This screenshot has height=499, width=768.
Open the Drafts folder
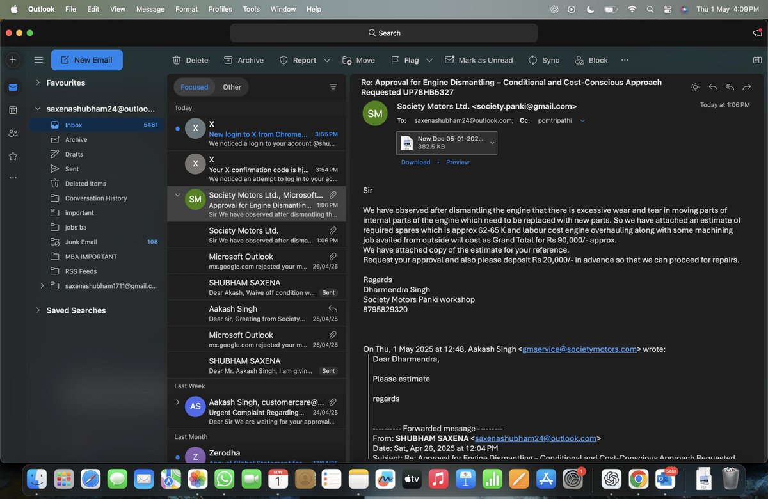(96, 154)
